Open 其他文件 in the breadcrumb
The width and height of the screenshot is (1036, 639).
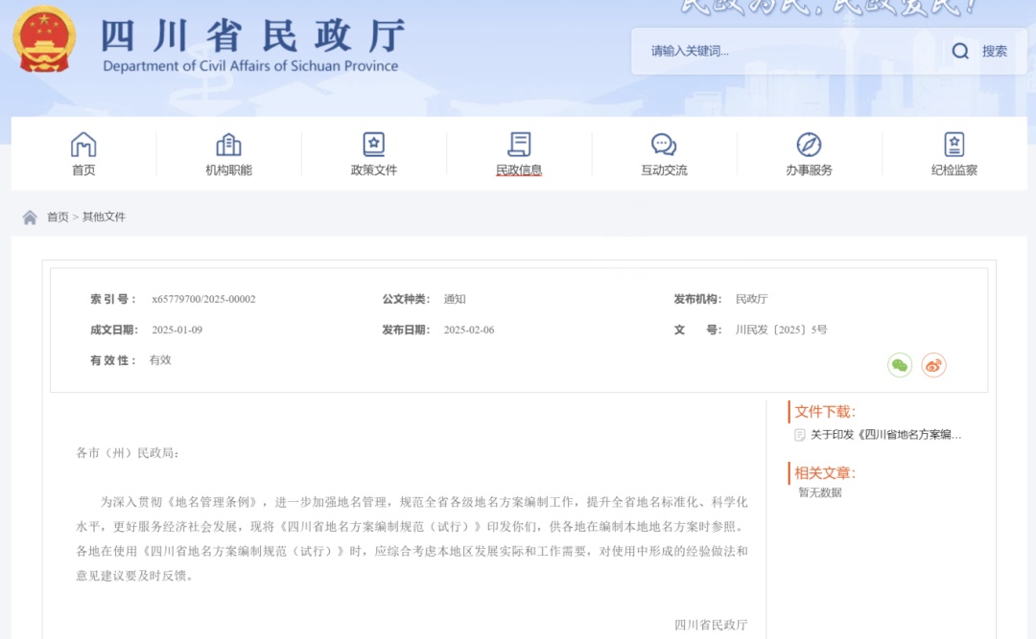pyautogui.click(x=102, y=217)
